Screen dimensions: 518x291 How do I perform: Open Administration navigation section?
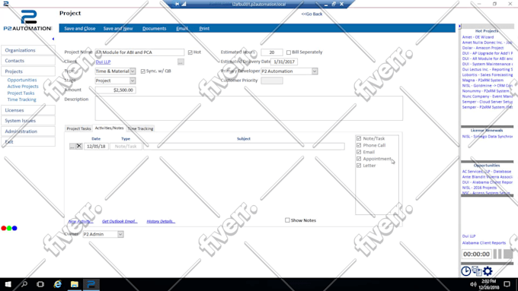[x=28, y=131]
